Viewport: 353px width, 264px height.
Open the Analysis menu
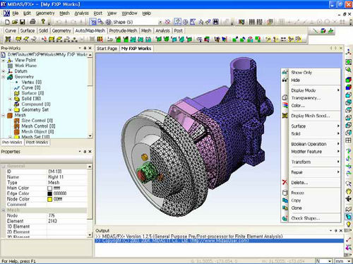[x=81, y=13]
